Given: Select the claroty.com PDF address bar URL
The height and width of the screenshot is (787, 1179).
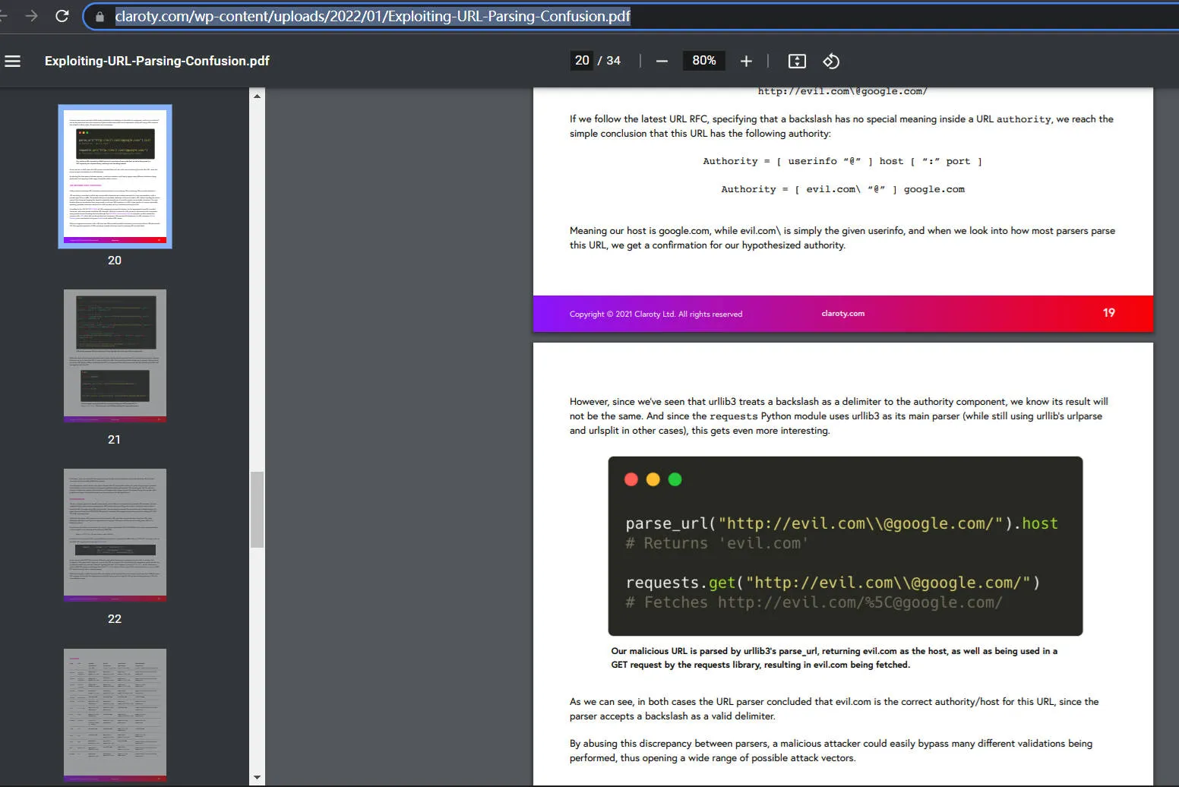Looking at the screenshot, I should click(372, 16).
